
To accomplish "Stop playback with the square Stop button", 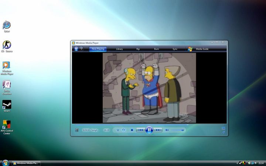I will coord(132,130).
